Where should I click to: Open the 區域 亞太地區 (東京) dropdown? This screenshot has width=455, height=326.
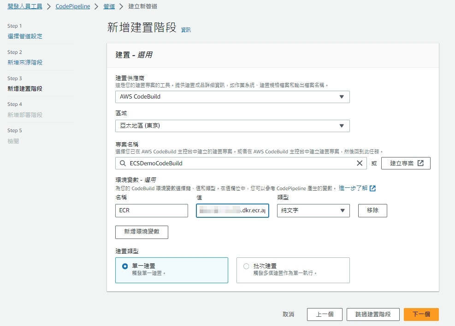coord(232,126)
